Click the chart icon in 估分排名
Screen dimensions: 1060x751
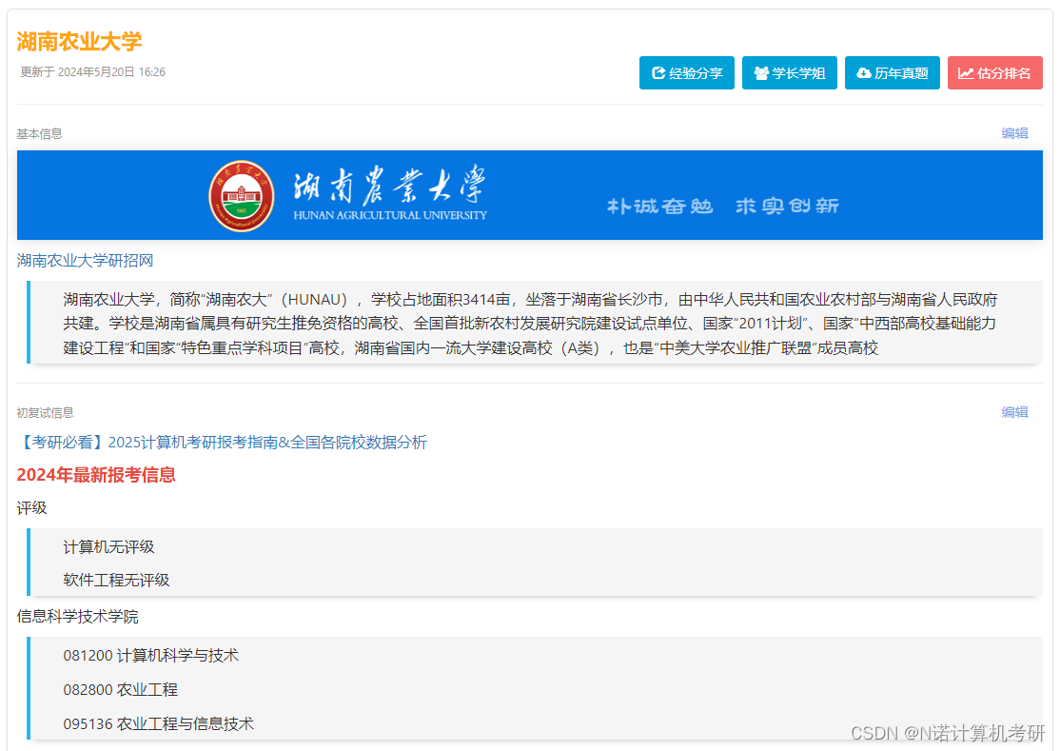pos(966,73)
